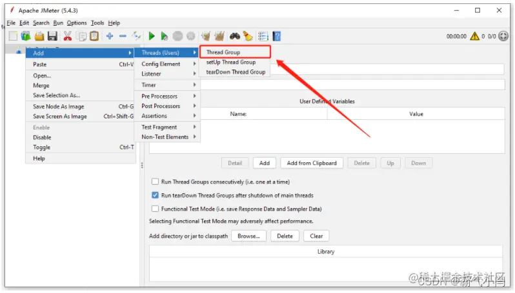Choose Paste from context menu
This screenshot has height=293, width=515.
click(x=80, y=64)
